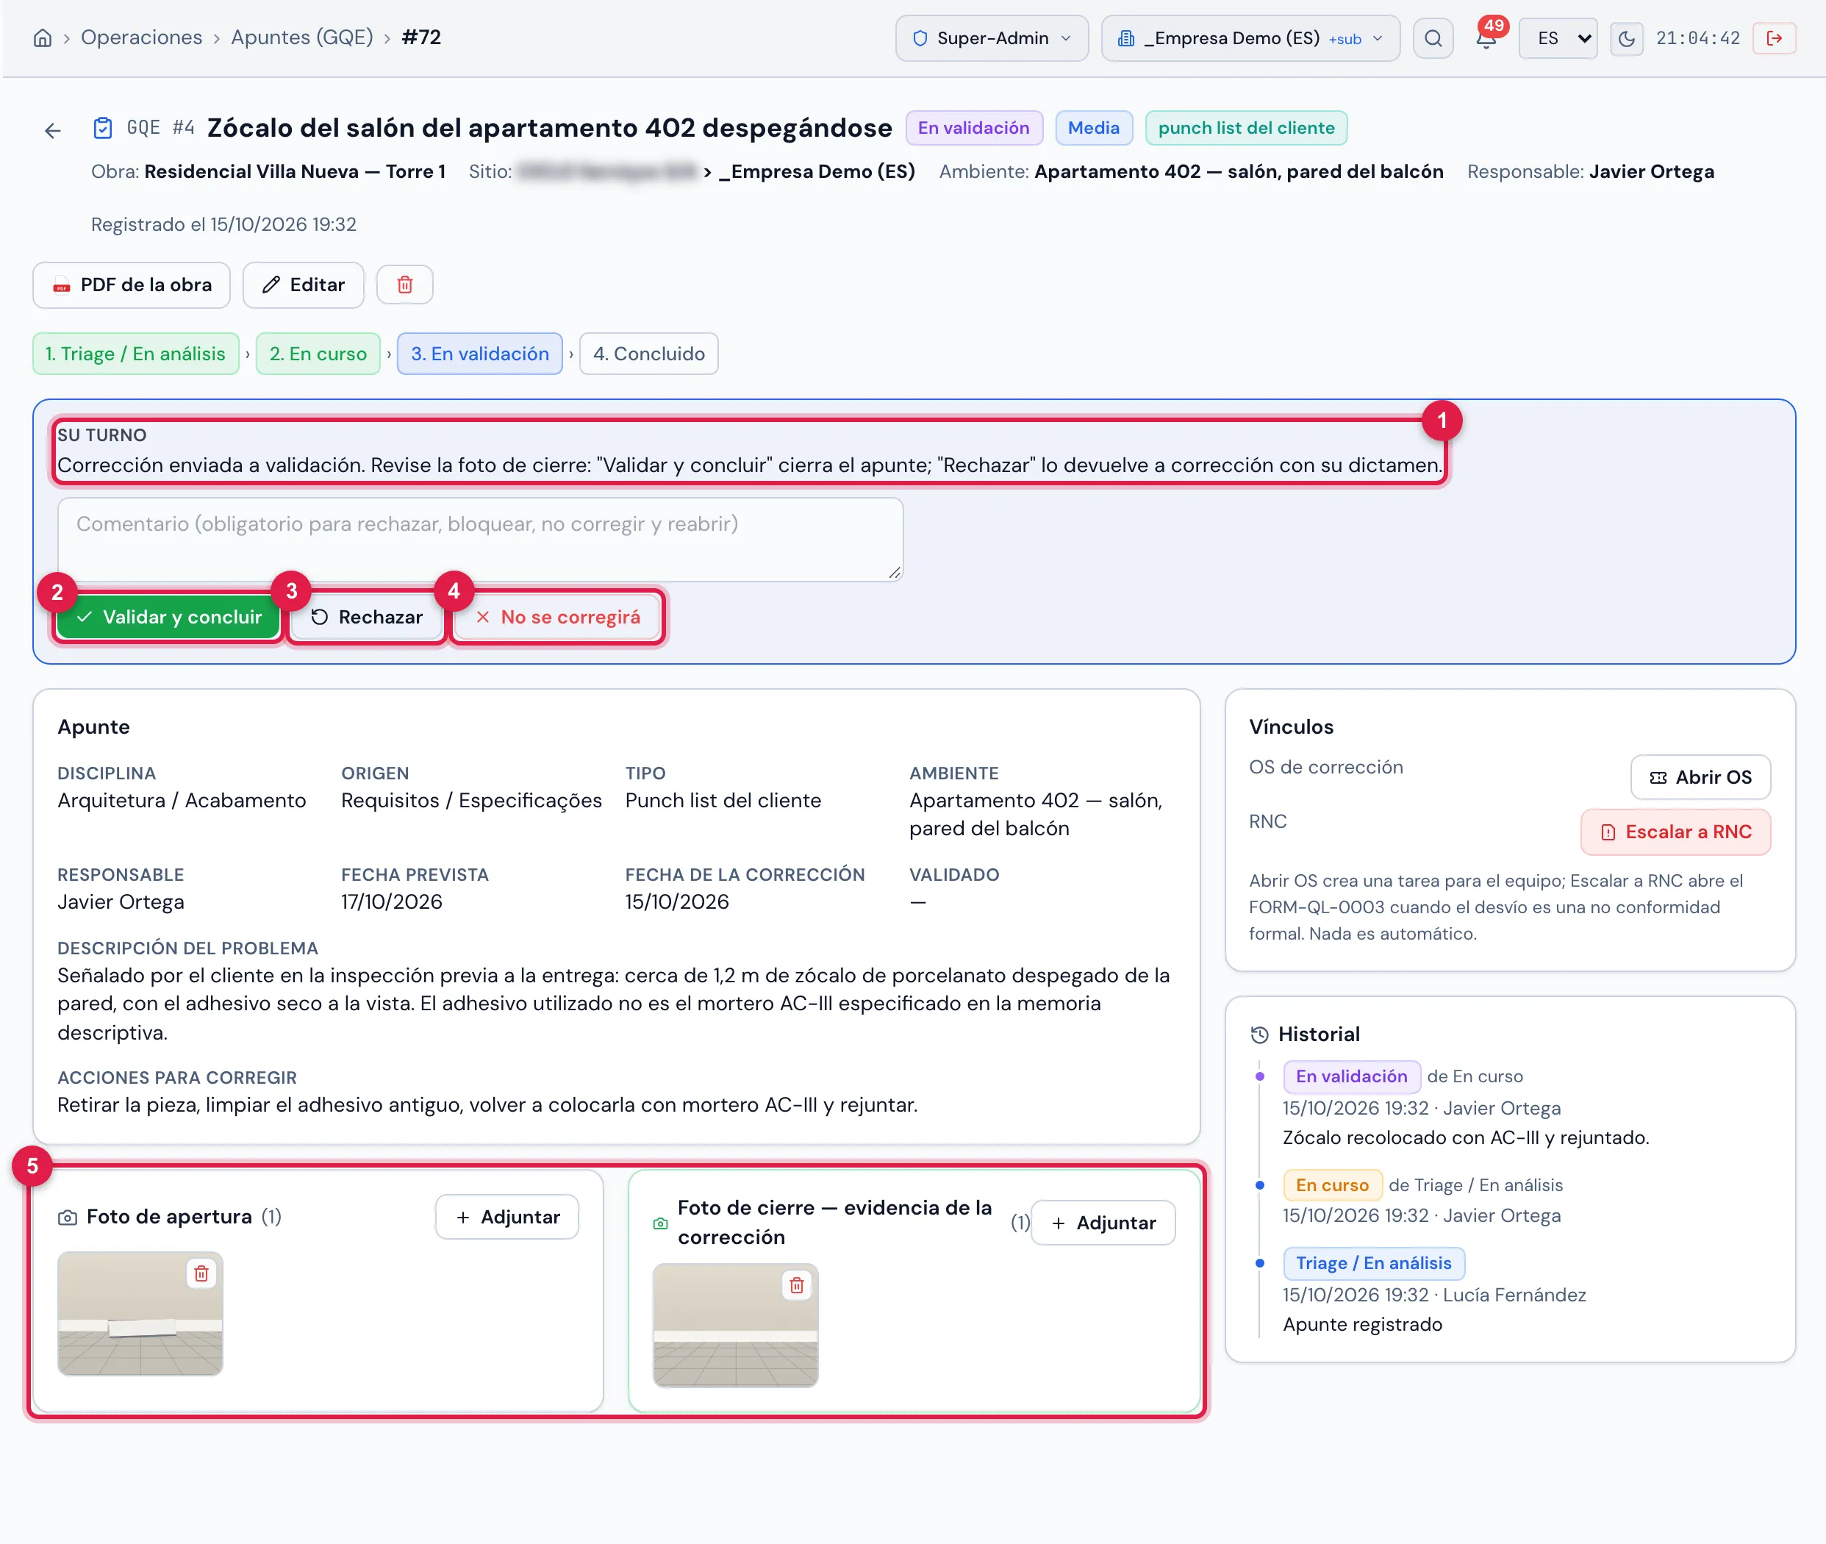Delete apunte with the trash button beside Editar
Image resolution: width=1826 pixels, height=1544 pixels.
click(404, 285)
